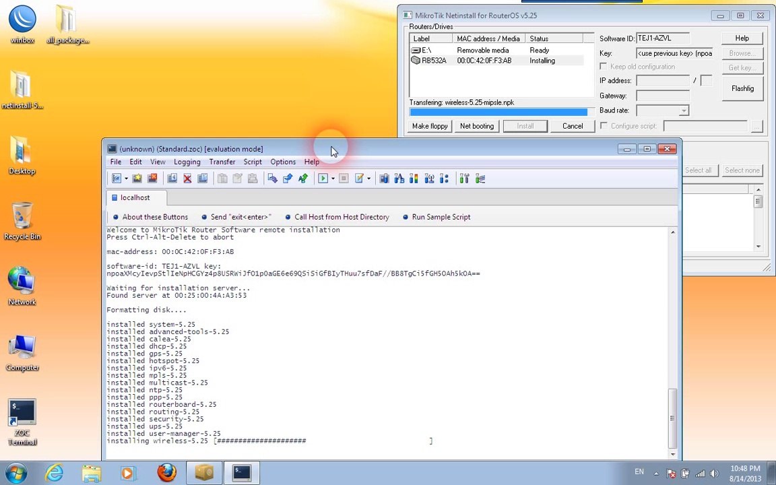Click the tube with antenna icon
Screen dimensions: 776x485
point(429,179)
